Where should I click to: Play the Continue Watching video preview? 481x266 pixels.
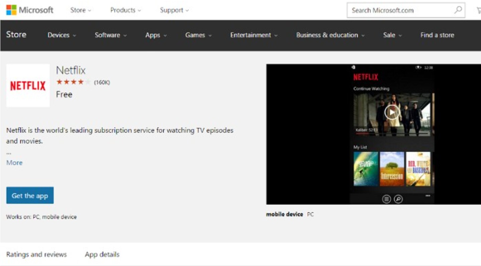coord(392,112)
